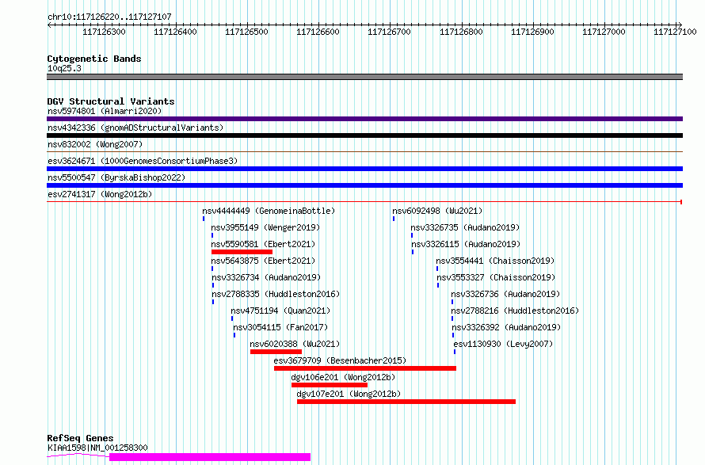
Task: Click red bar under nsv5590581
Action: pyautogui.click(x=242, y=252)
